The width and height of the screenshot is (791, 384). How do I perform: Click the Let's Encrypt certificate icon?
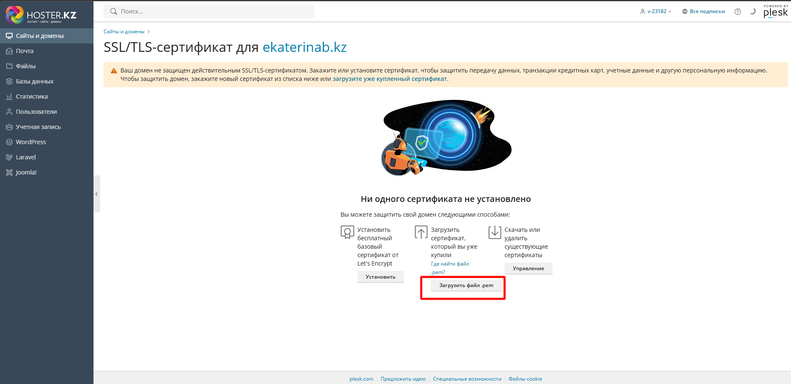point(347,232)
